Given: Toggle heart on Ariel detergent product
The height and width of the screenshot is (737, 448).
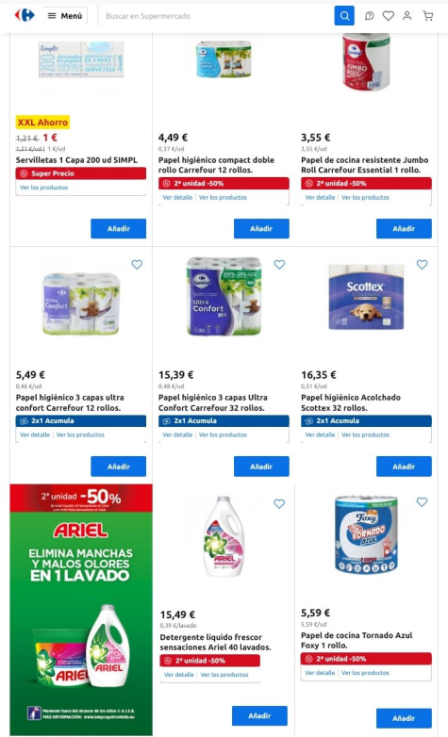Looking at the screenshot, I should (279, 504).
